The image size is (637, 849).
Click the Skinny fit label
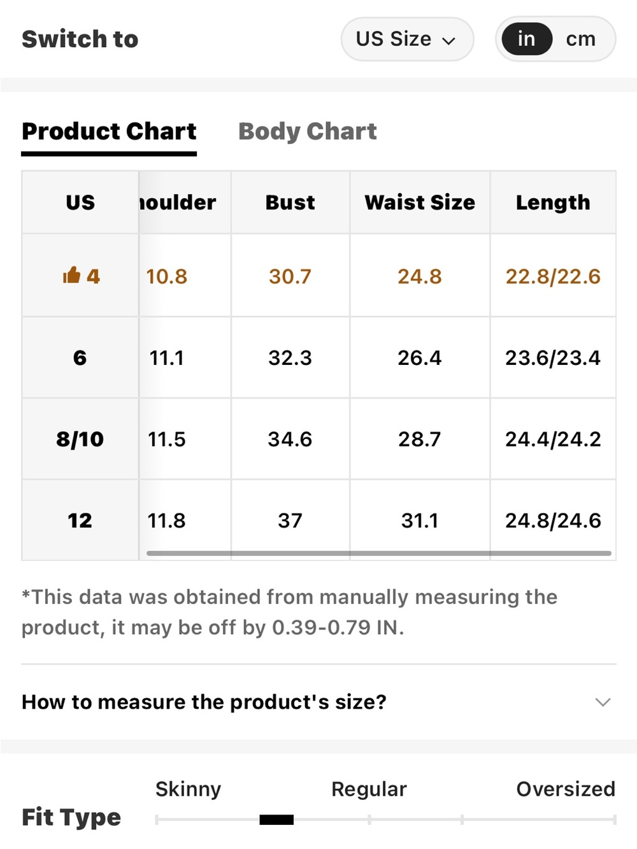188,789
